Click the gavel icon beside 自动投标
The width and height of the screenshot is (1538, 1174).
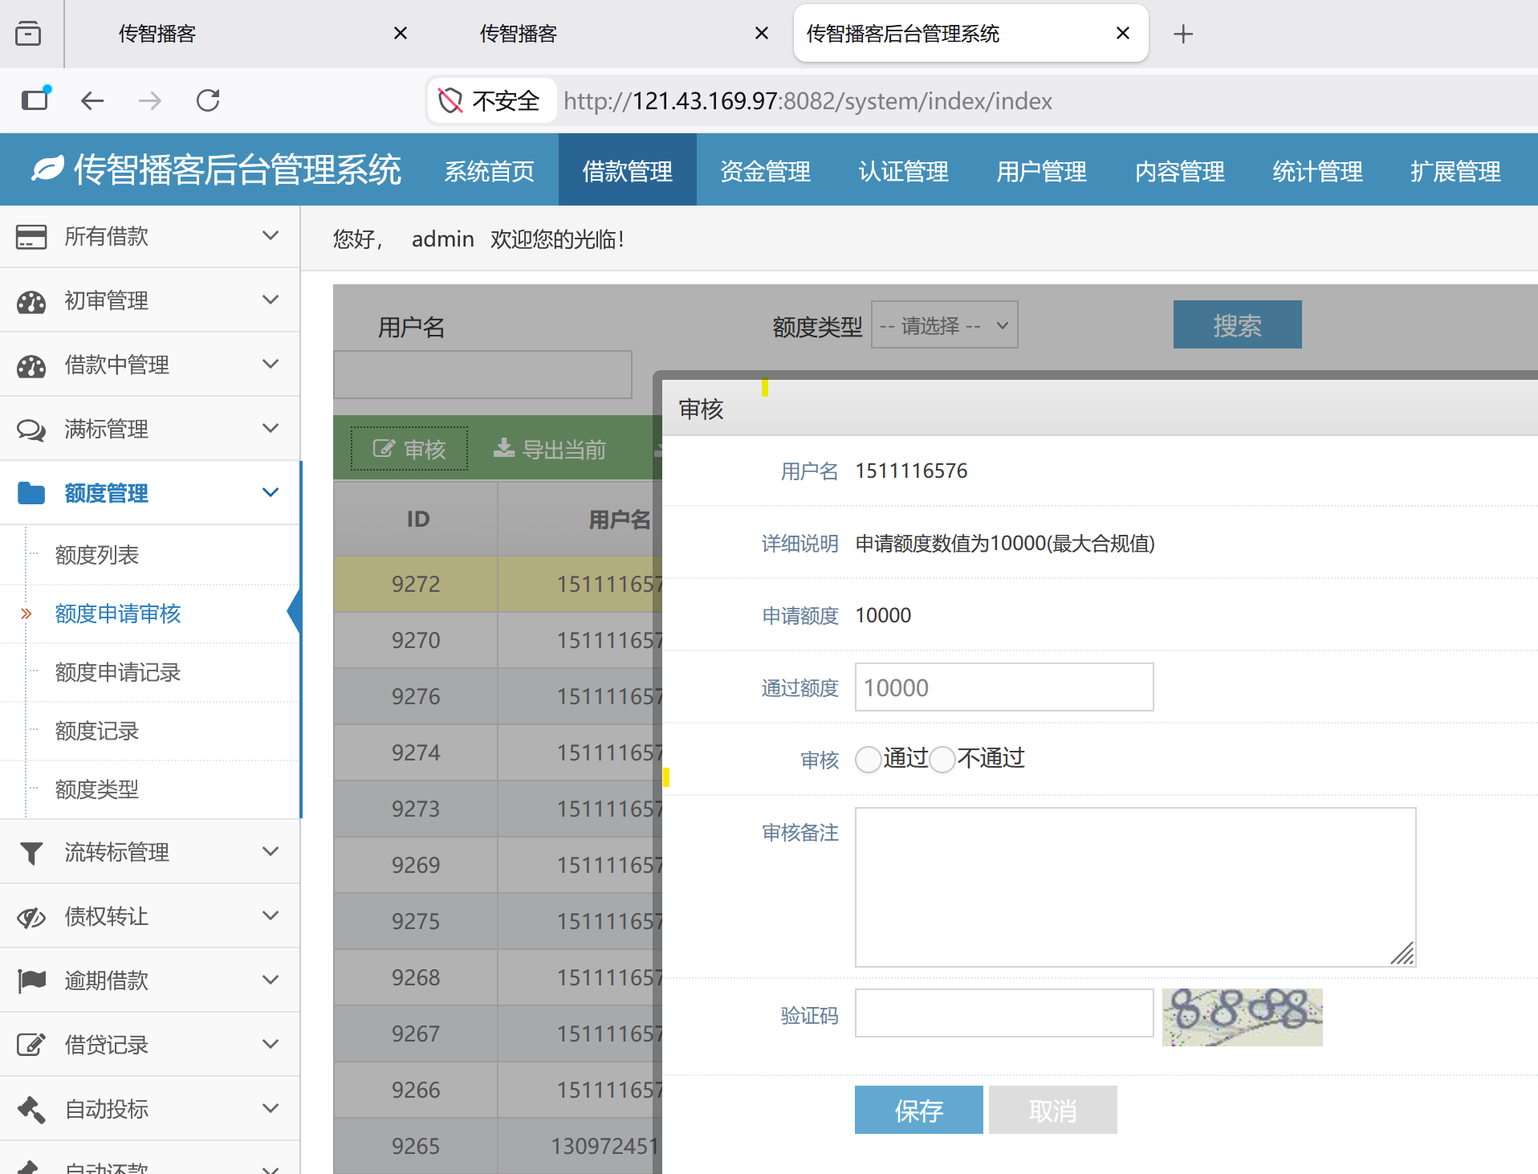(x=31, y=1109)
